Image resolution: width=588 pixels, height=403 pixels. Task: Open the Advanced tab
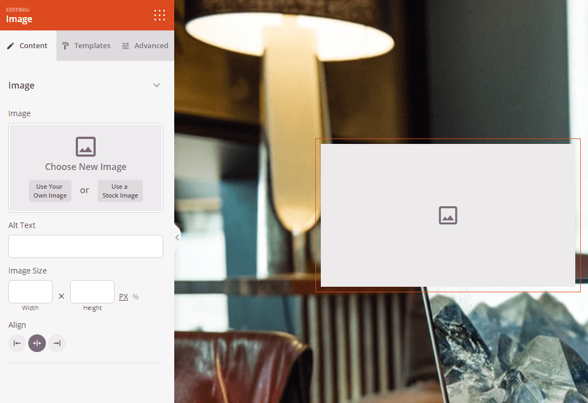145,46
